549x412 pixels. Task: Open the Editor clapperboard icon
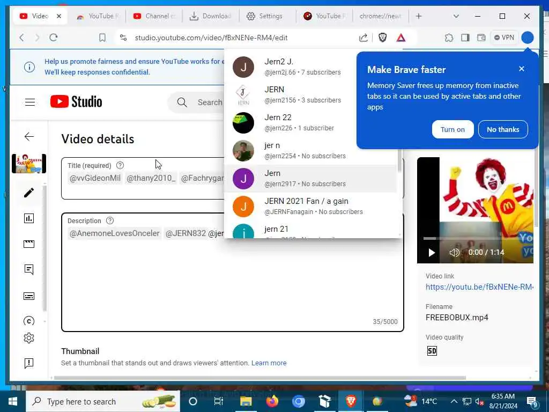point(29,244)
